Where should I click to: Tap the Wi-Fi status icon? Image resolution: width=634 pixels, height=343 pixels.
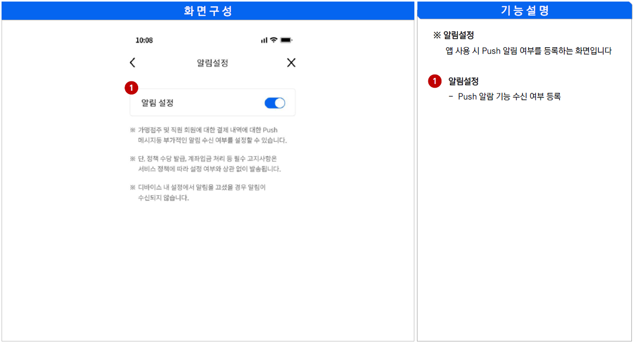coord(274,40)
